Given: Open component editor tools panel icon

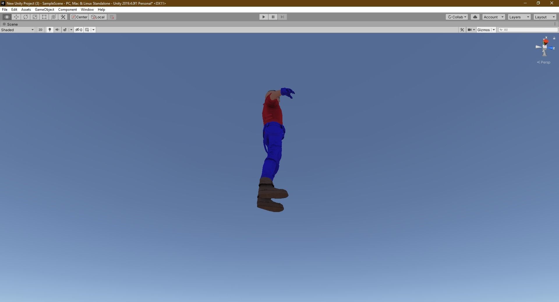Looking at the screenshot, I should pos(462,30).
